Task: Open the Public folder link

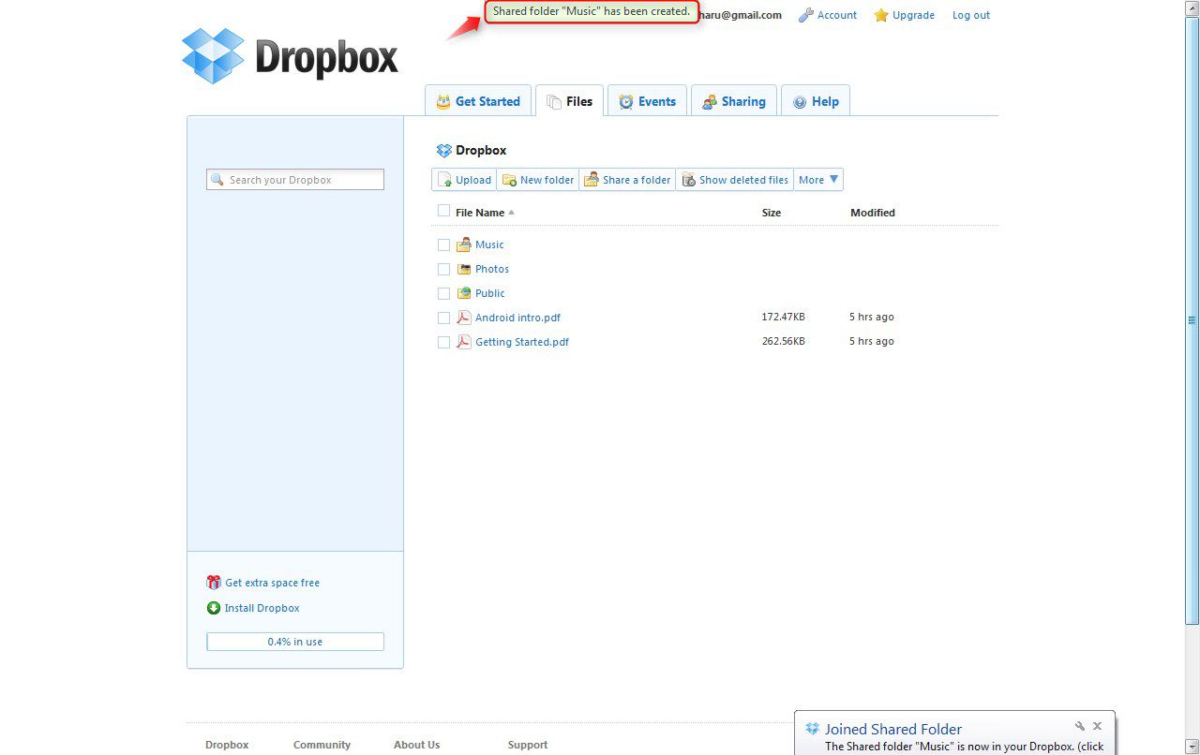Action: click(x=490, y=293)
